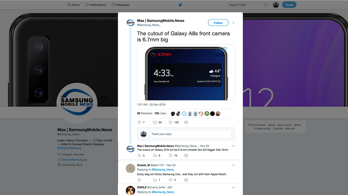Focus the Search Twitter field
Image resolution: width=348 pixels, height=195 pixels.
coord(248,5)
